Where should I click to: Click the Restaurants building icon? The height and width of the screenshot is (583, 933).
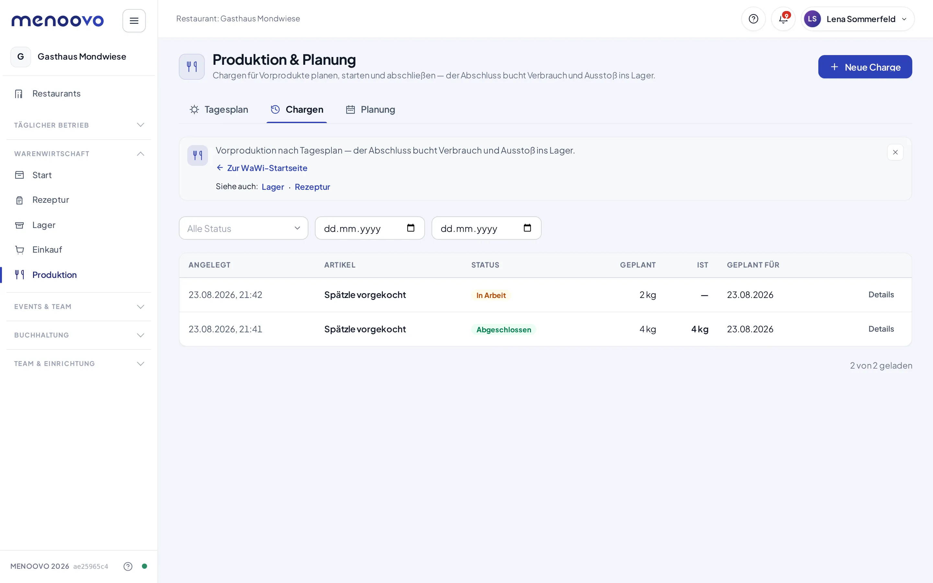pos(19,94)
